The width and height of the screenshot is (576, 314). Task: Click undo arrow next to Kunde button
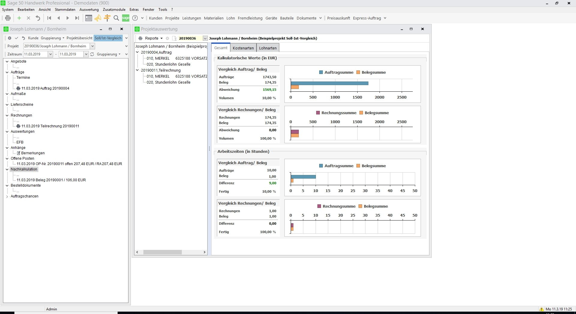[x=23, y=38]
